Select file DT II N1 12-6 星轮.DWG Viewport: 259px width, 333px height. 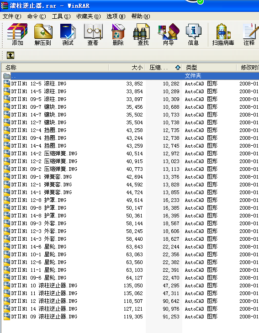coord(39,262)
